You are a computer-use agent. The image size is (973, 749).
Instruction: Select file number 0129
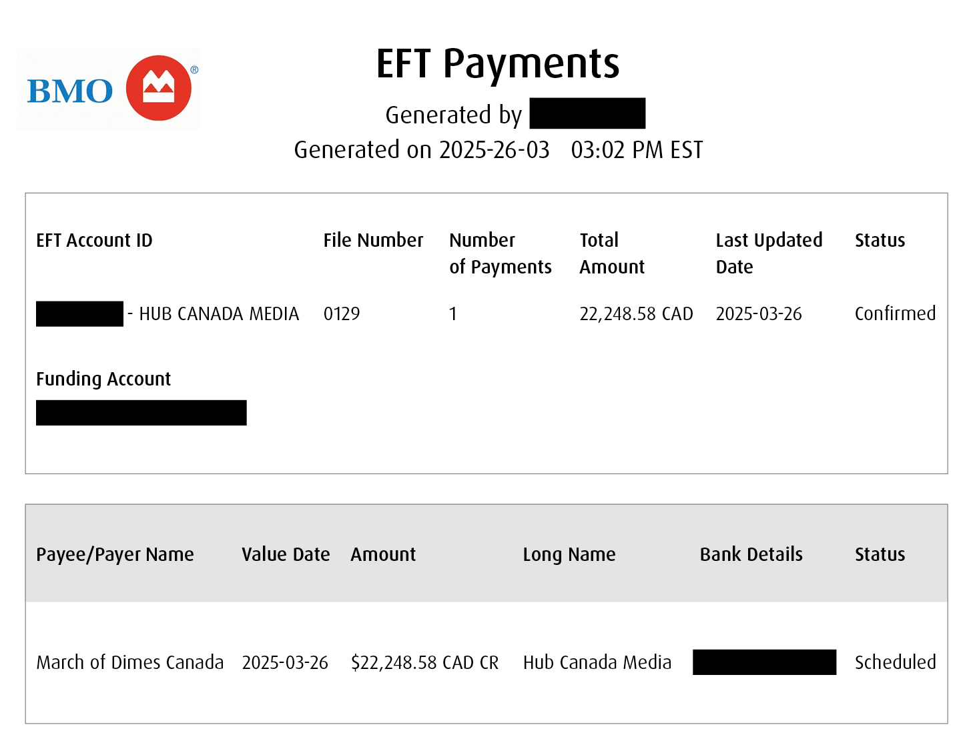coord(342,313)
